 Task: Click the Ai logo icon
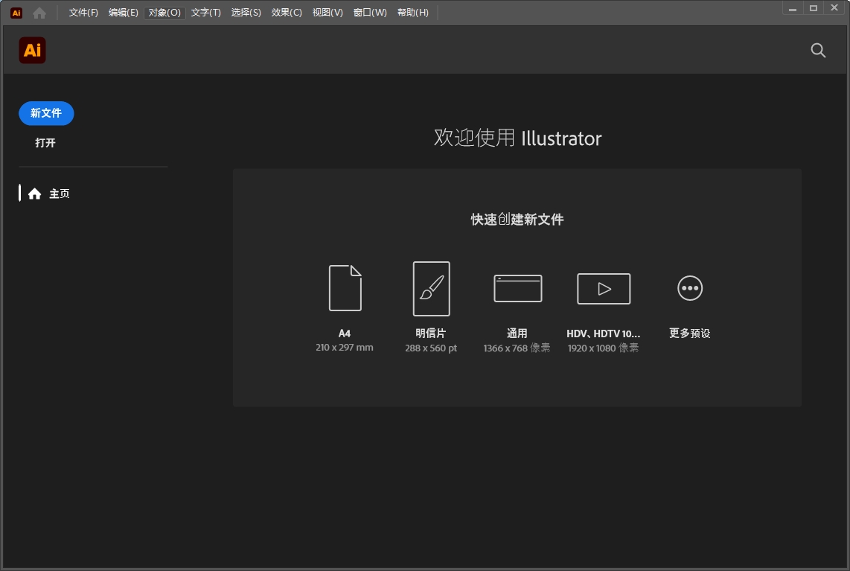point(32,50)
